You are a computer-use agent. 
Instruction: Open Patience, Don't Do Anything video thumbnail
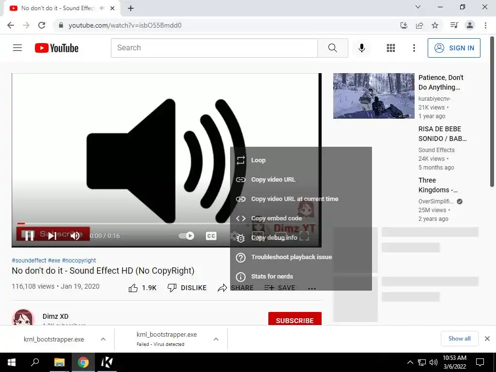[x=373, y=96]
